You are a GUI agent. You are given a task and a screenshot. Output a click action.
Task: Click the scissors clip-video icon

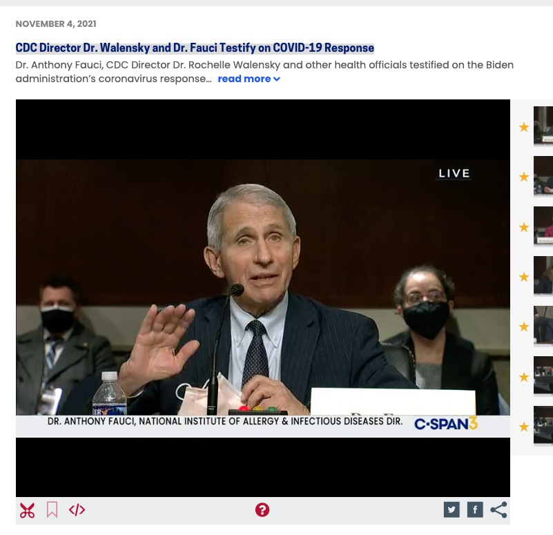tap(27, 510)
